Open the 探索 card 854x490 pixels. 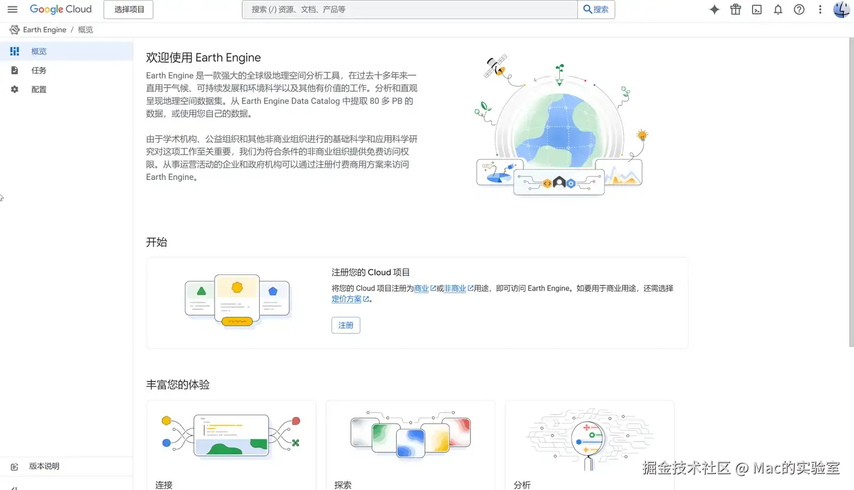coord(410,445)
